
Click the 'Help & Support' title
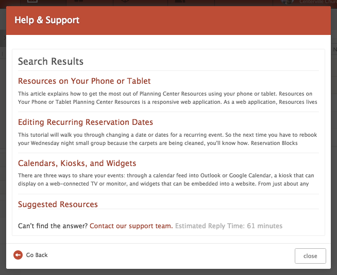pyautogui.click(x=47, y=20)
